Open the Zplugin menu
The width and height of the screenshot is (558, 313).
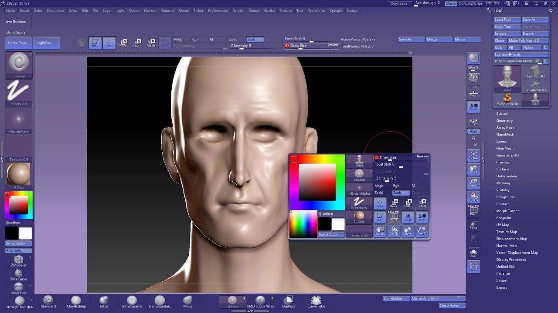336,10
